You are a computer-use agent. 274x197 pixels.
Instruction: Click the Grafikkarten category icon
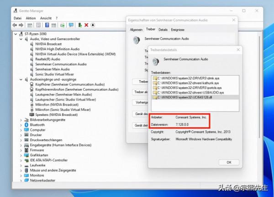click(x=26, y=155)
